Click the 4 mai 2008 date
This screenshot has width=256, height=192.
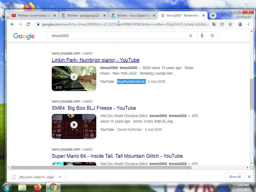tap(153, 130)
